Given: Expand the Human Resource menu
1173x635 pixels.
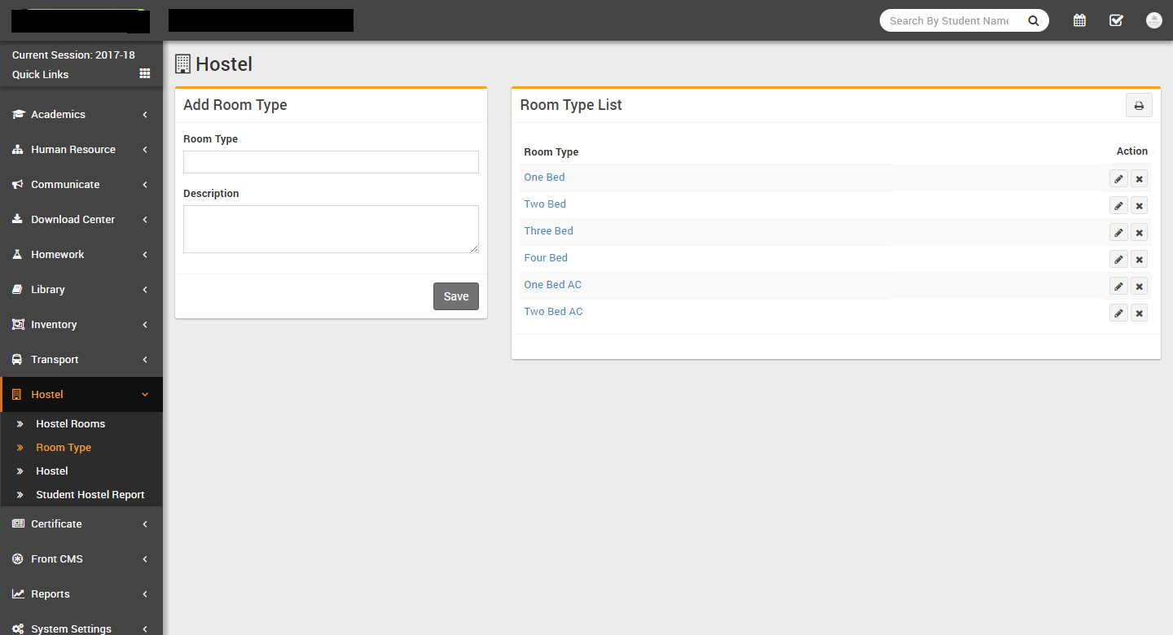Looking at the screenshot, I should click(81, 150).
